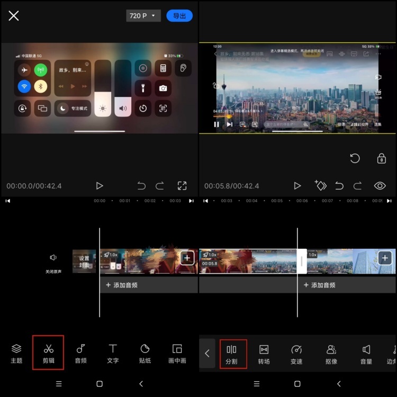The width and height of the screenshot is (397, 397).
Task: Tap the Android menu button on the right screen
Action: 257,384
